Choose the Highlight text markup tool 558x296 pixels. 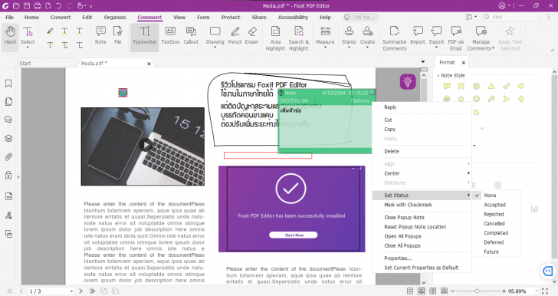point(50,31)
